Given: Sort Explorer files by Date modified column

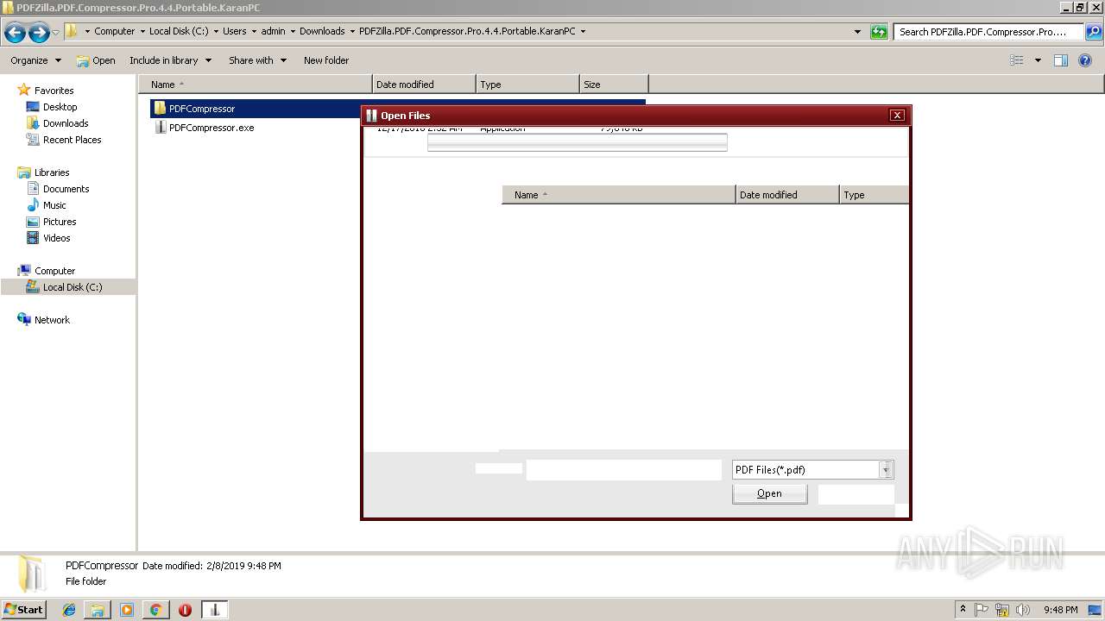Looking at the screenshot, I should click(x=424, y=85).
